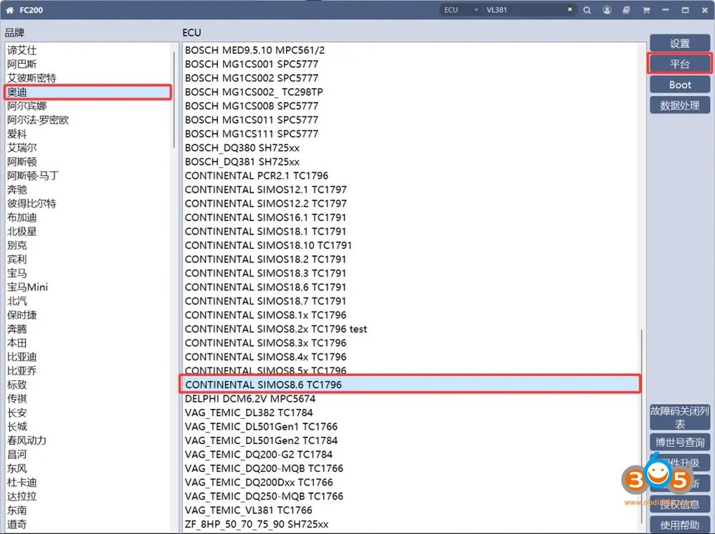The width and height of the screenshot is (715, 534).
Task: Select brand 奥迪
Action: click(x=88, y=92)
